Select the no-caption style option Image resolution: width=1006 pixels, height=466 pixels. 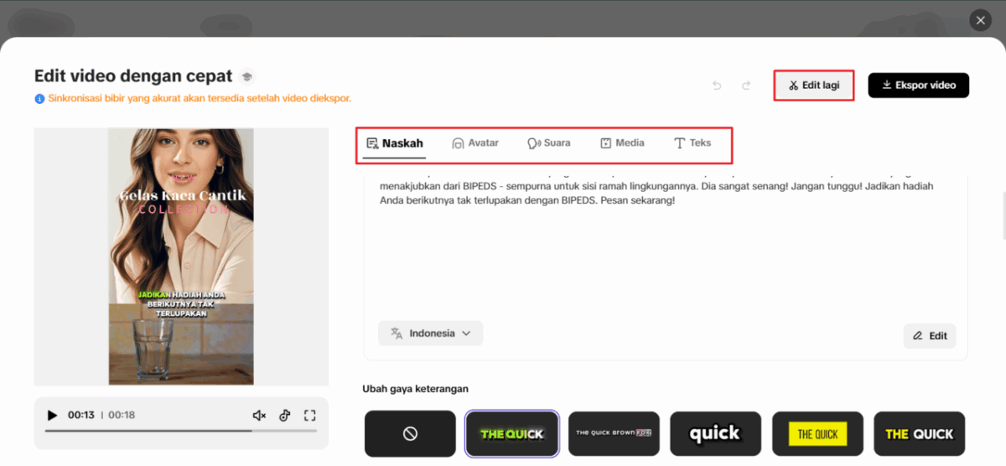click(410, 433)
